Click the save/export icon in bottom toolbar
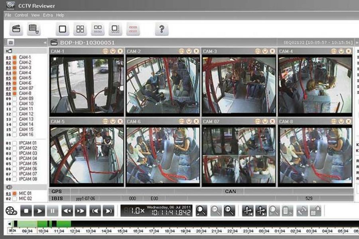The image size is (359, 239). click(315, 211)
